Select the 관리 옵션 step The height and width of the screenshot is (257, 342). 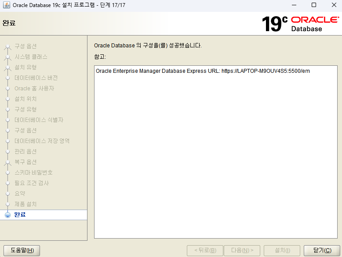click(x=25, y=151)
